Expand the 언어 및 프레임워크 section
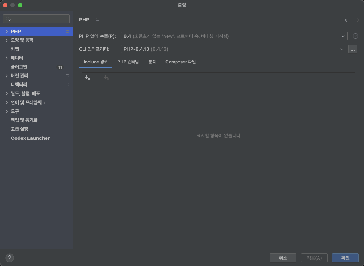 coord(7,102)
